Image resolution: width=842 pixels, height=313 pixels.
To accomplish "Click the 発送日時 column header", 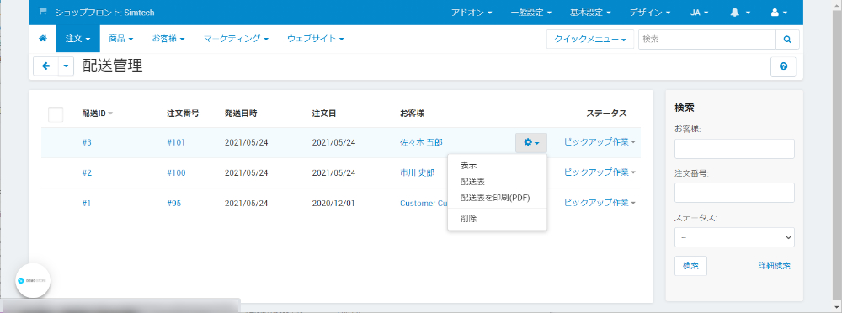I will click(241, 114).
